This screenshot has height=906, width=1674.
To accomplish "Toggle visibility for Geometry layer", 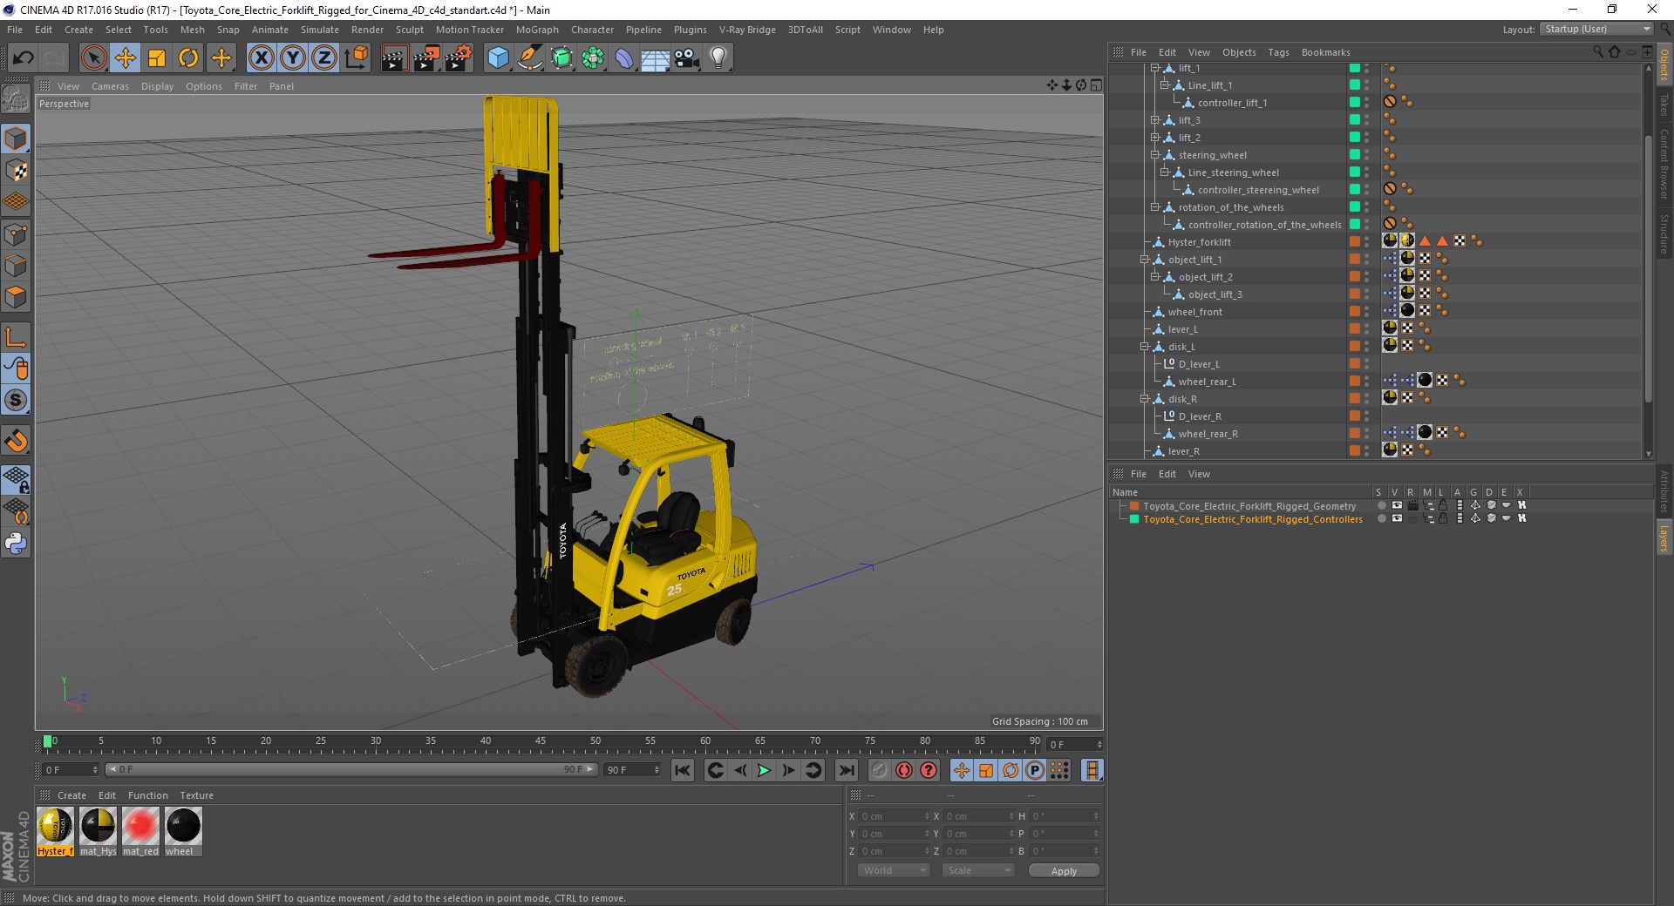I will pyautogui.click(x=1397, y=505).
